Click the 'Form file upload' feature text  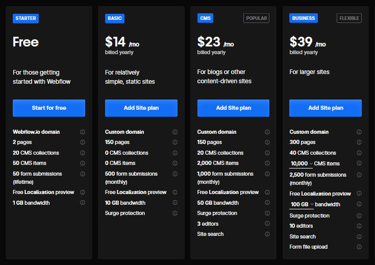[x=308, y=247]
